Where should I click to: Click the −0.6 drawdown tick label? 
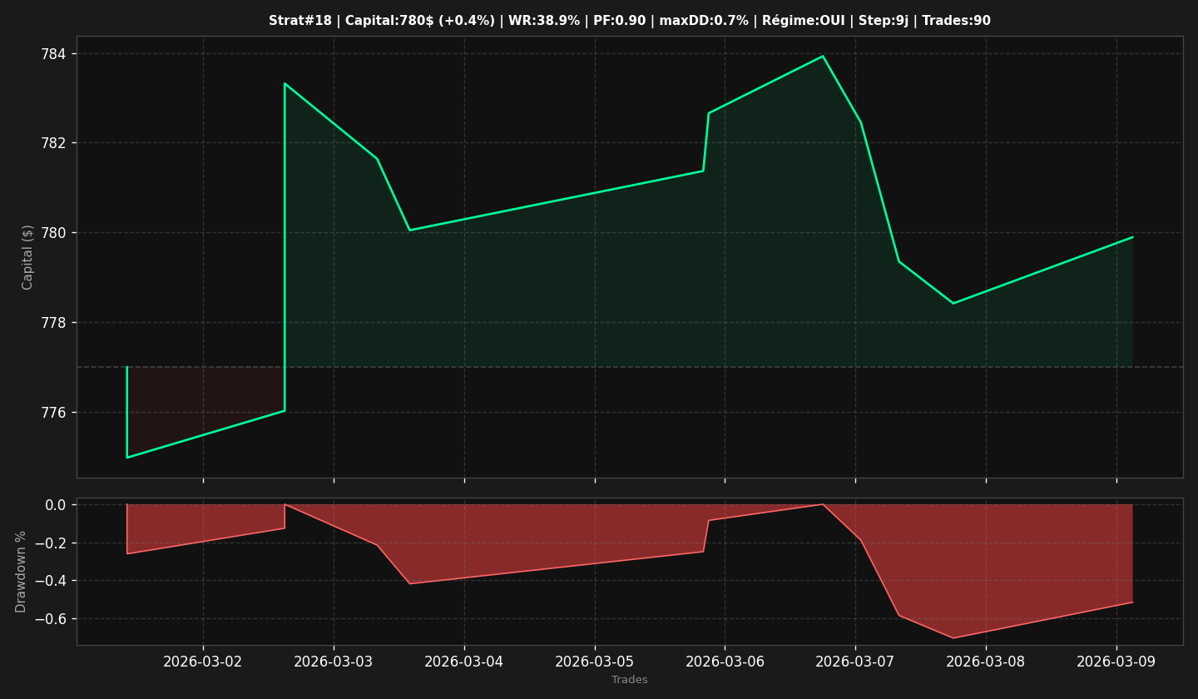50,619
